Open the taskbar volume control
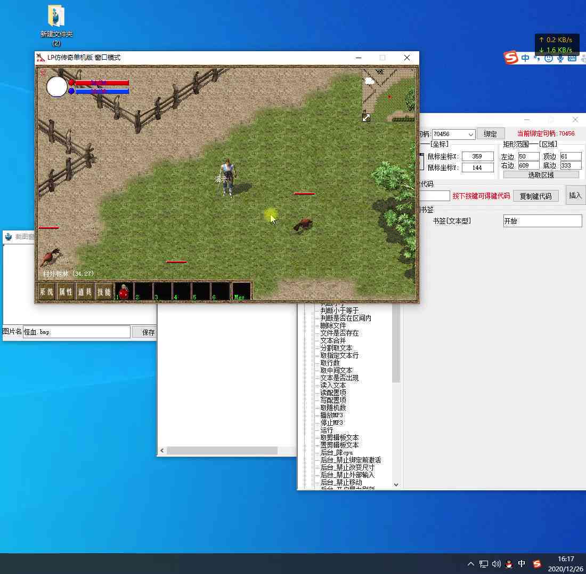 pyautogui.click(x=497, y=563)
